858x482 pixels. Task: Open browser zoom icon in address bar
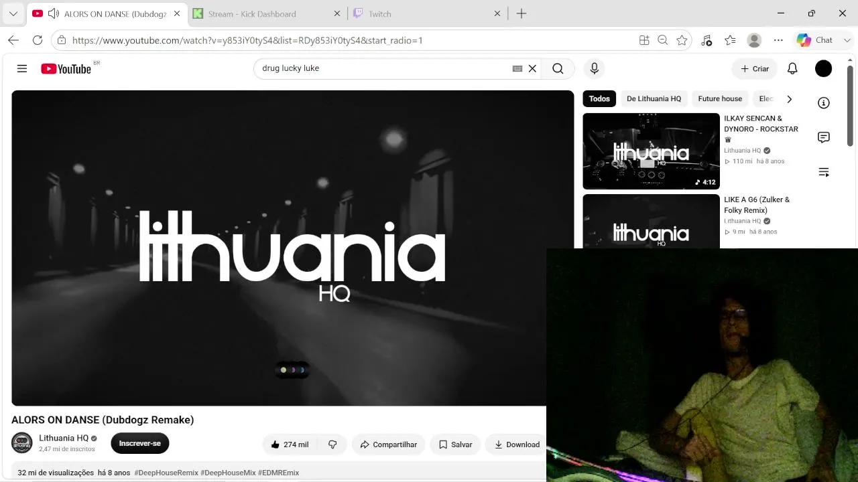tap(663, 40)
